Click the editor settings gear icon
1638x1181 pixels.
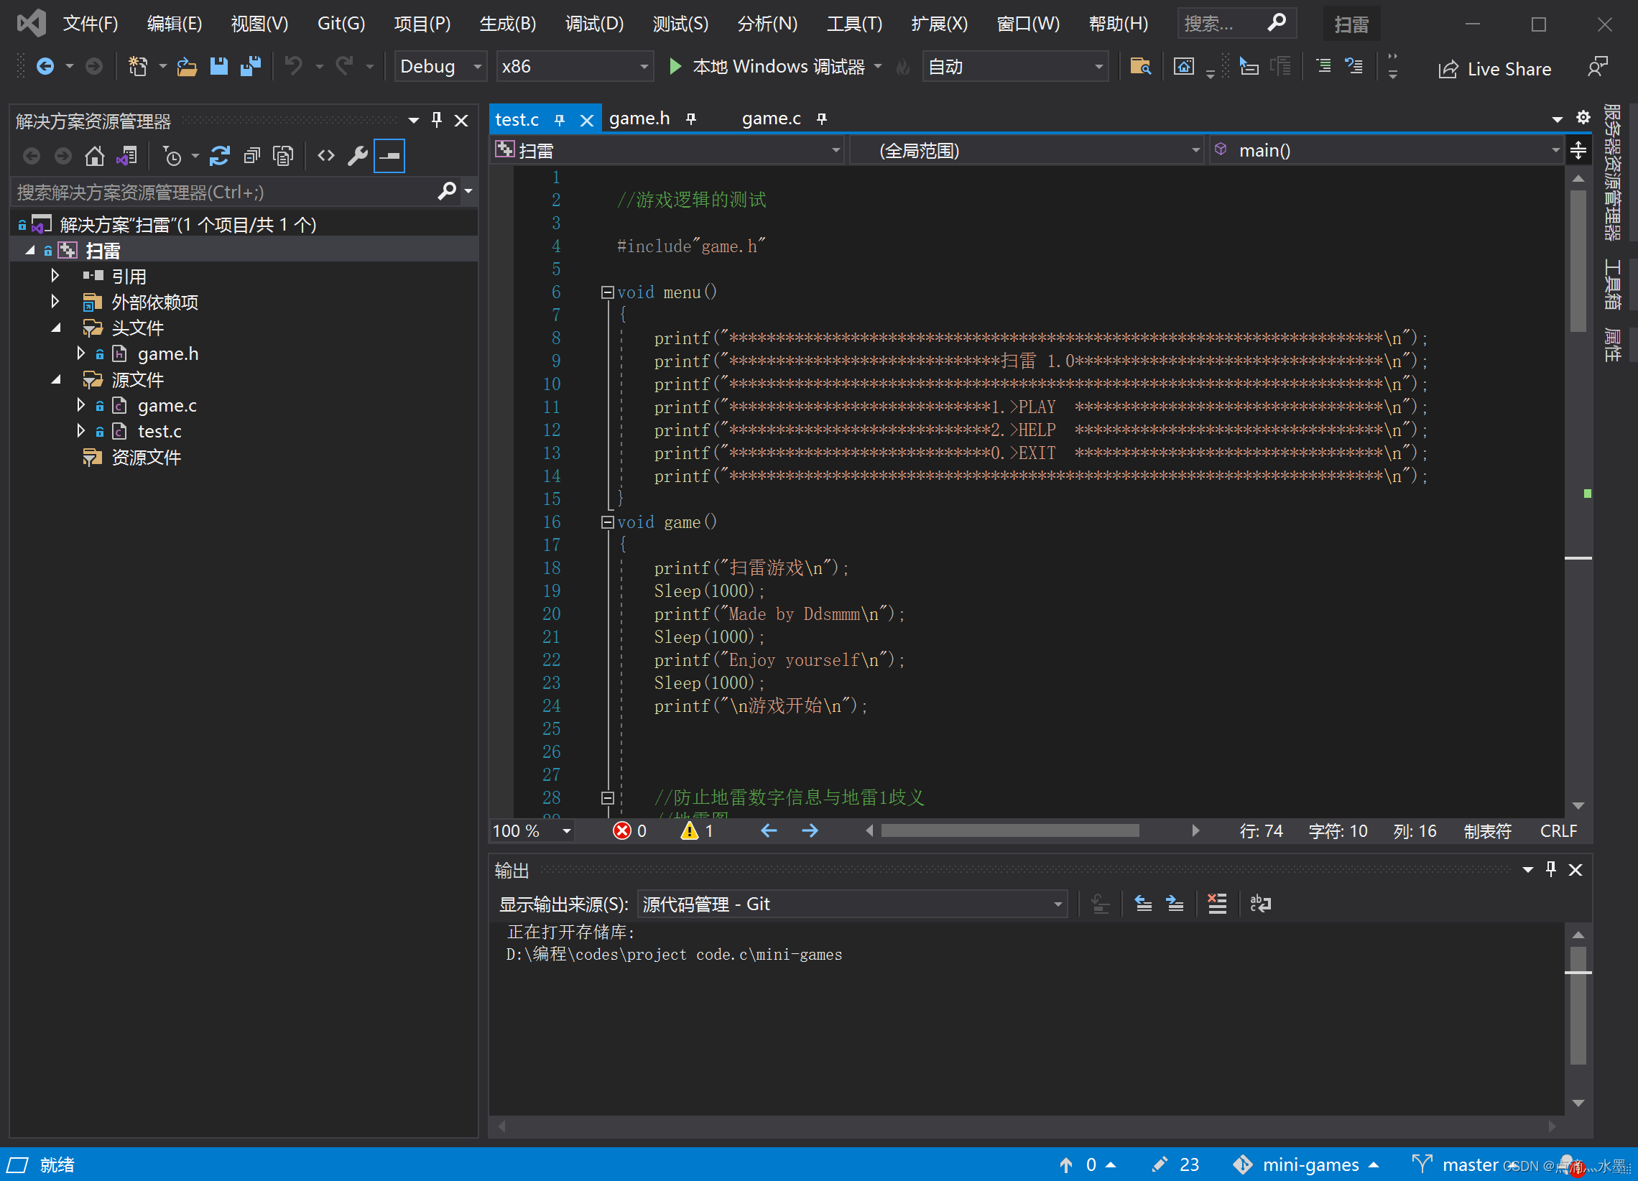click(x=1583, y=117)
